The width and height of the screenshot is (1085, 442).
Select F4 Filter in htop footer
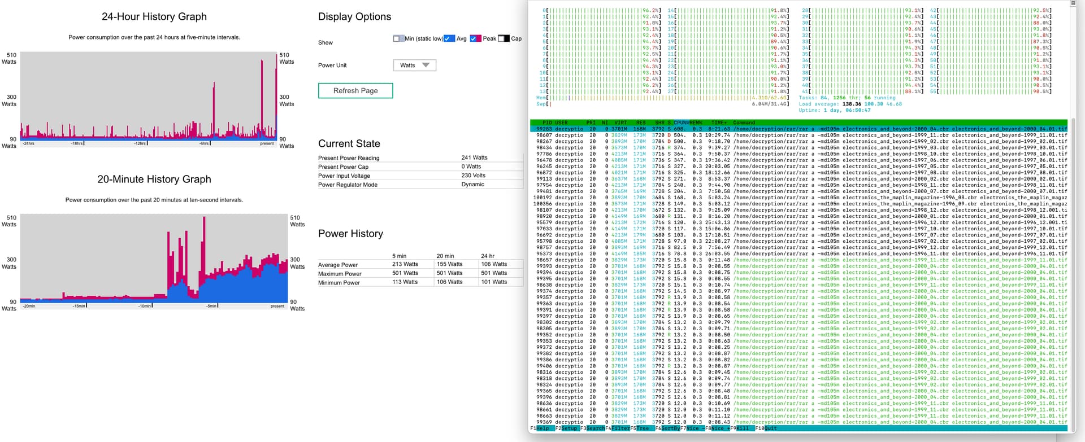click(618, 428)
